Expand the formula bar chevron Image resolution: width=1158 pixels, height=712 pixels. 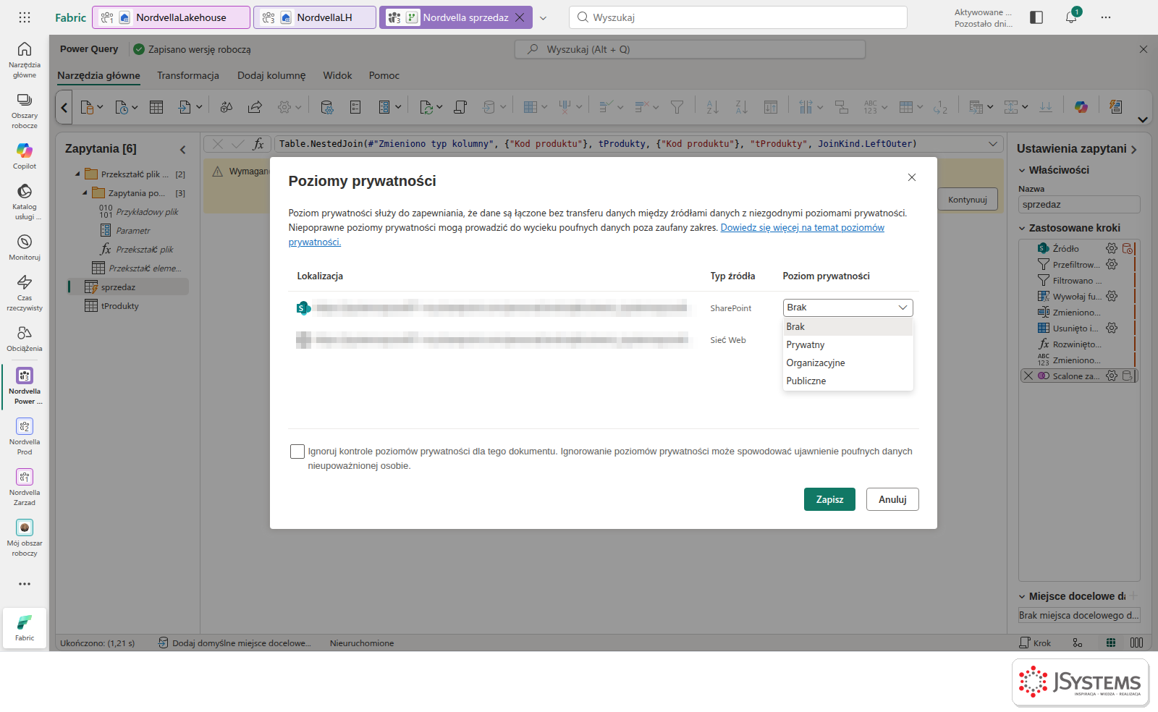[993, 144]
